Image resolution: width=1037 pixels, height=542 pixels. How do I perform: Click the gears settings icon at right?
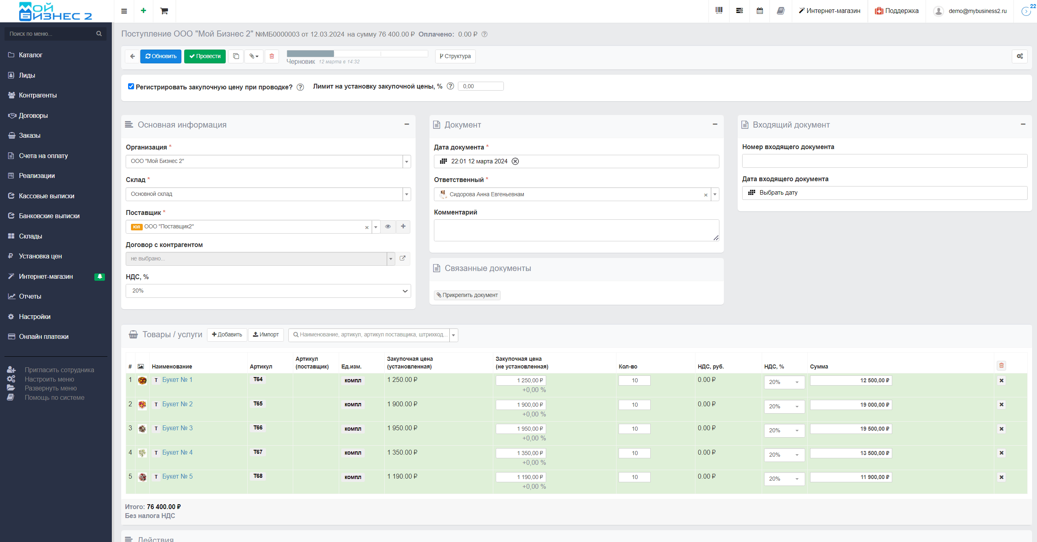1020,56
